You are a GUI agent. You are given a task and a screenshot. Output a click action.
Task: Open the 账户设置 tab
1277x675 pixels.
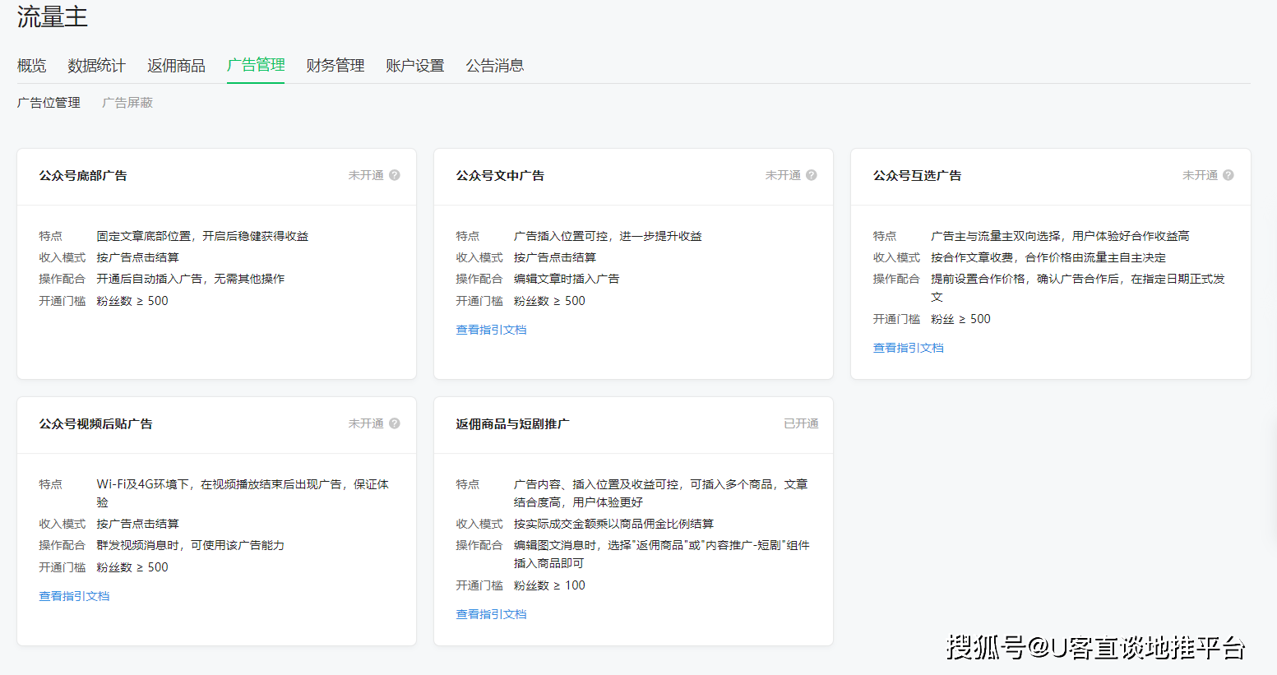point(415,66)
